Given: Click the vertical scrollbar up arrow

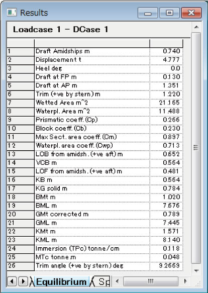Looking at the screenshot, I should tap(196, 27).
